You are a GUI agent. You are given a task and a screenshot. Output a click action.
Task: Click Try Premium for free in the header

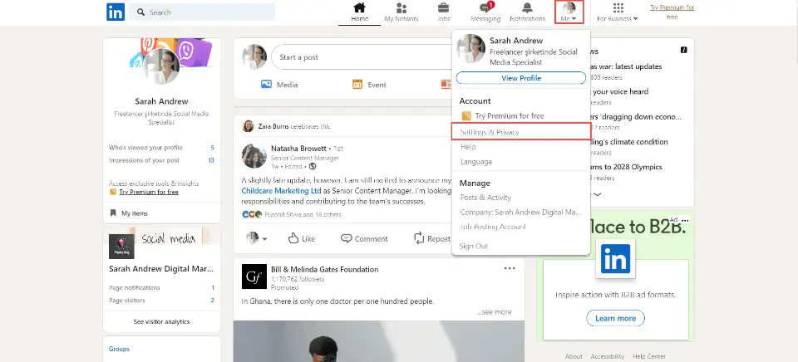pyautogui.click(x=672, y=12)
